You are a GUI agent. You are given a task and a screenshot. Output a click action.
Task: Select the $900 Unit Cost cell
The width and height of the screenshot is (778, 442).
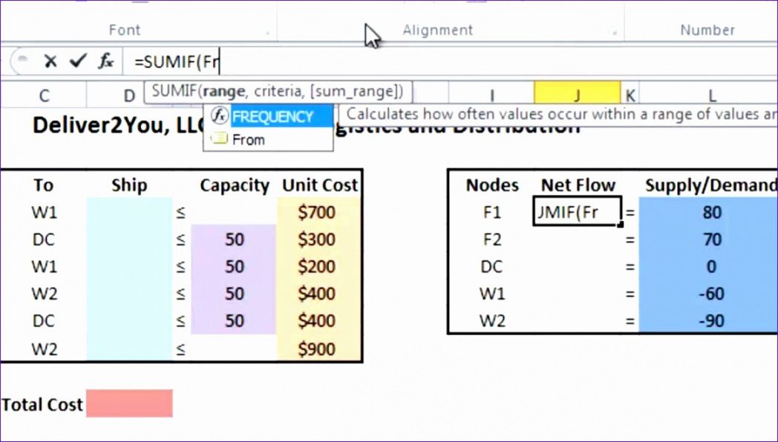(x=319, y=349)
